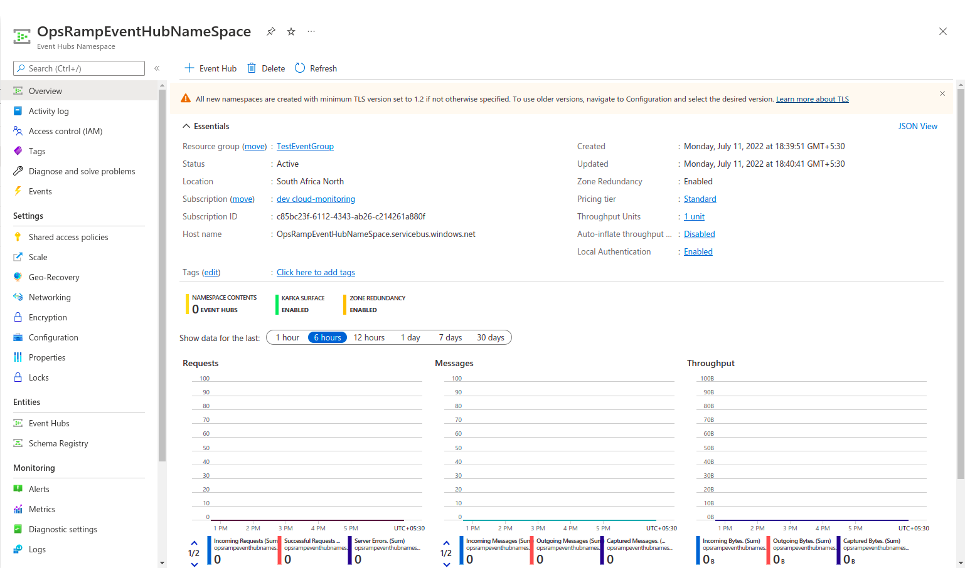Open Enabled local authentication link
965x568 pixels.
698,251
